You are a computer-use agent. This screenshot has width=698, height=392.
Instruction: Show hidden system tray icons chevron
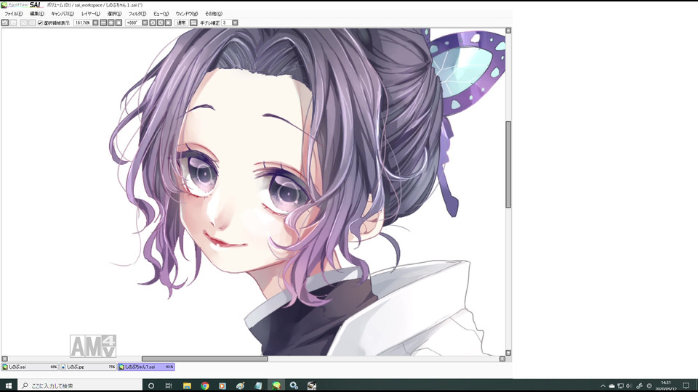[x=603, y=385]
